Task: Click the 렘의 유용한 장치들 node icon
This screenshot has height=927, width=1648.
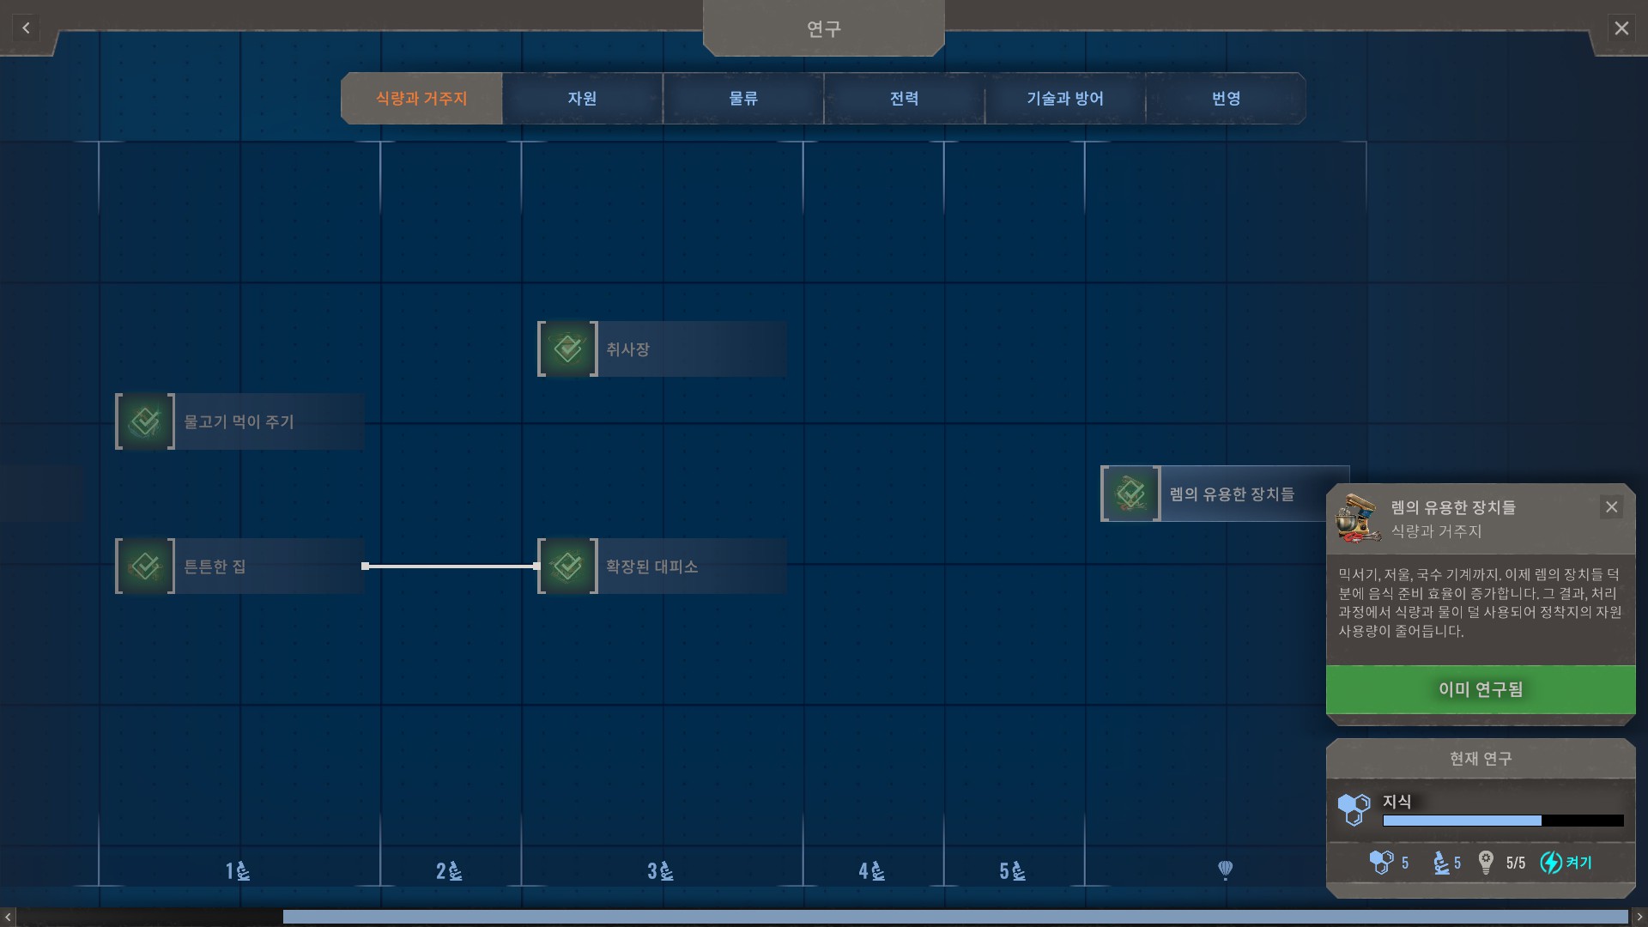Action: [1130, 494]
